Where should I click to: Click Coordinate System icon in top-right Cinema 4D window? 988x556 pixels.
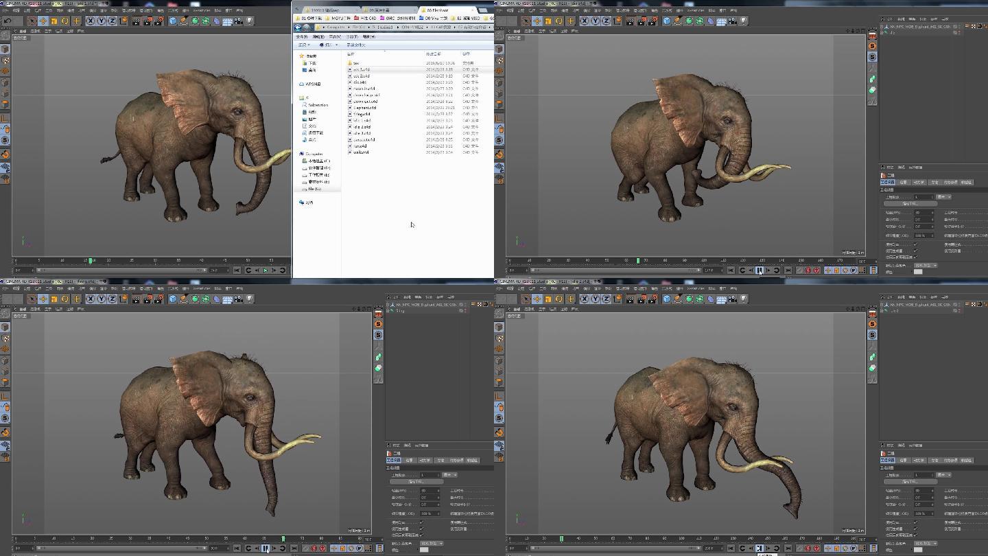[x=617, y=21]
